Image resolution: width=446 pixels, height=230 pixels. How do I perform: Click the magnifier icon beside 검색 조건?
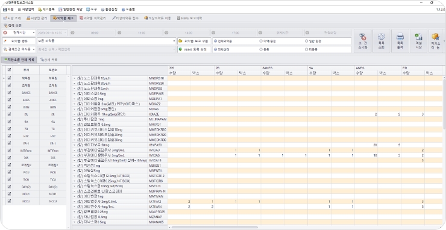coord(5,25)
